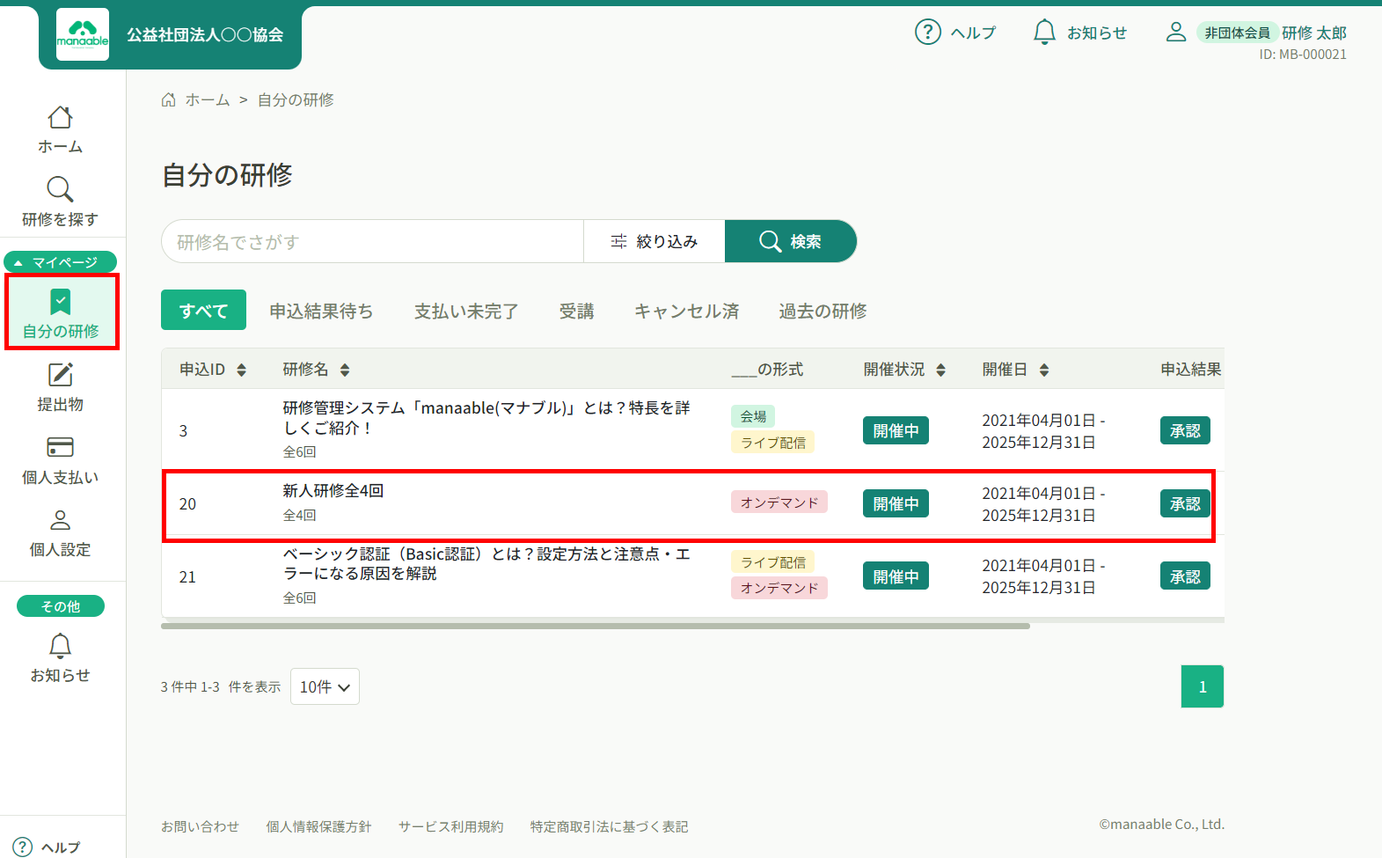Open the お知らせ bell icon in sidebar
Viewport: 1382px width, 858px height.
coord(60,646)
